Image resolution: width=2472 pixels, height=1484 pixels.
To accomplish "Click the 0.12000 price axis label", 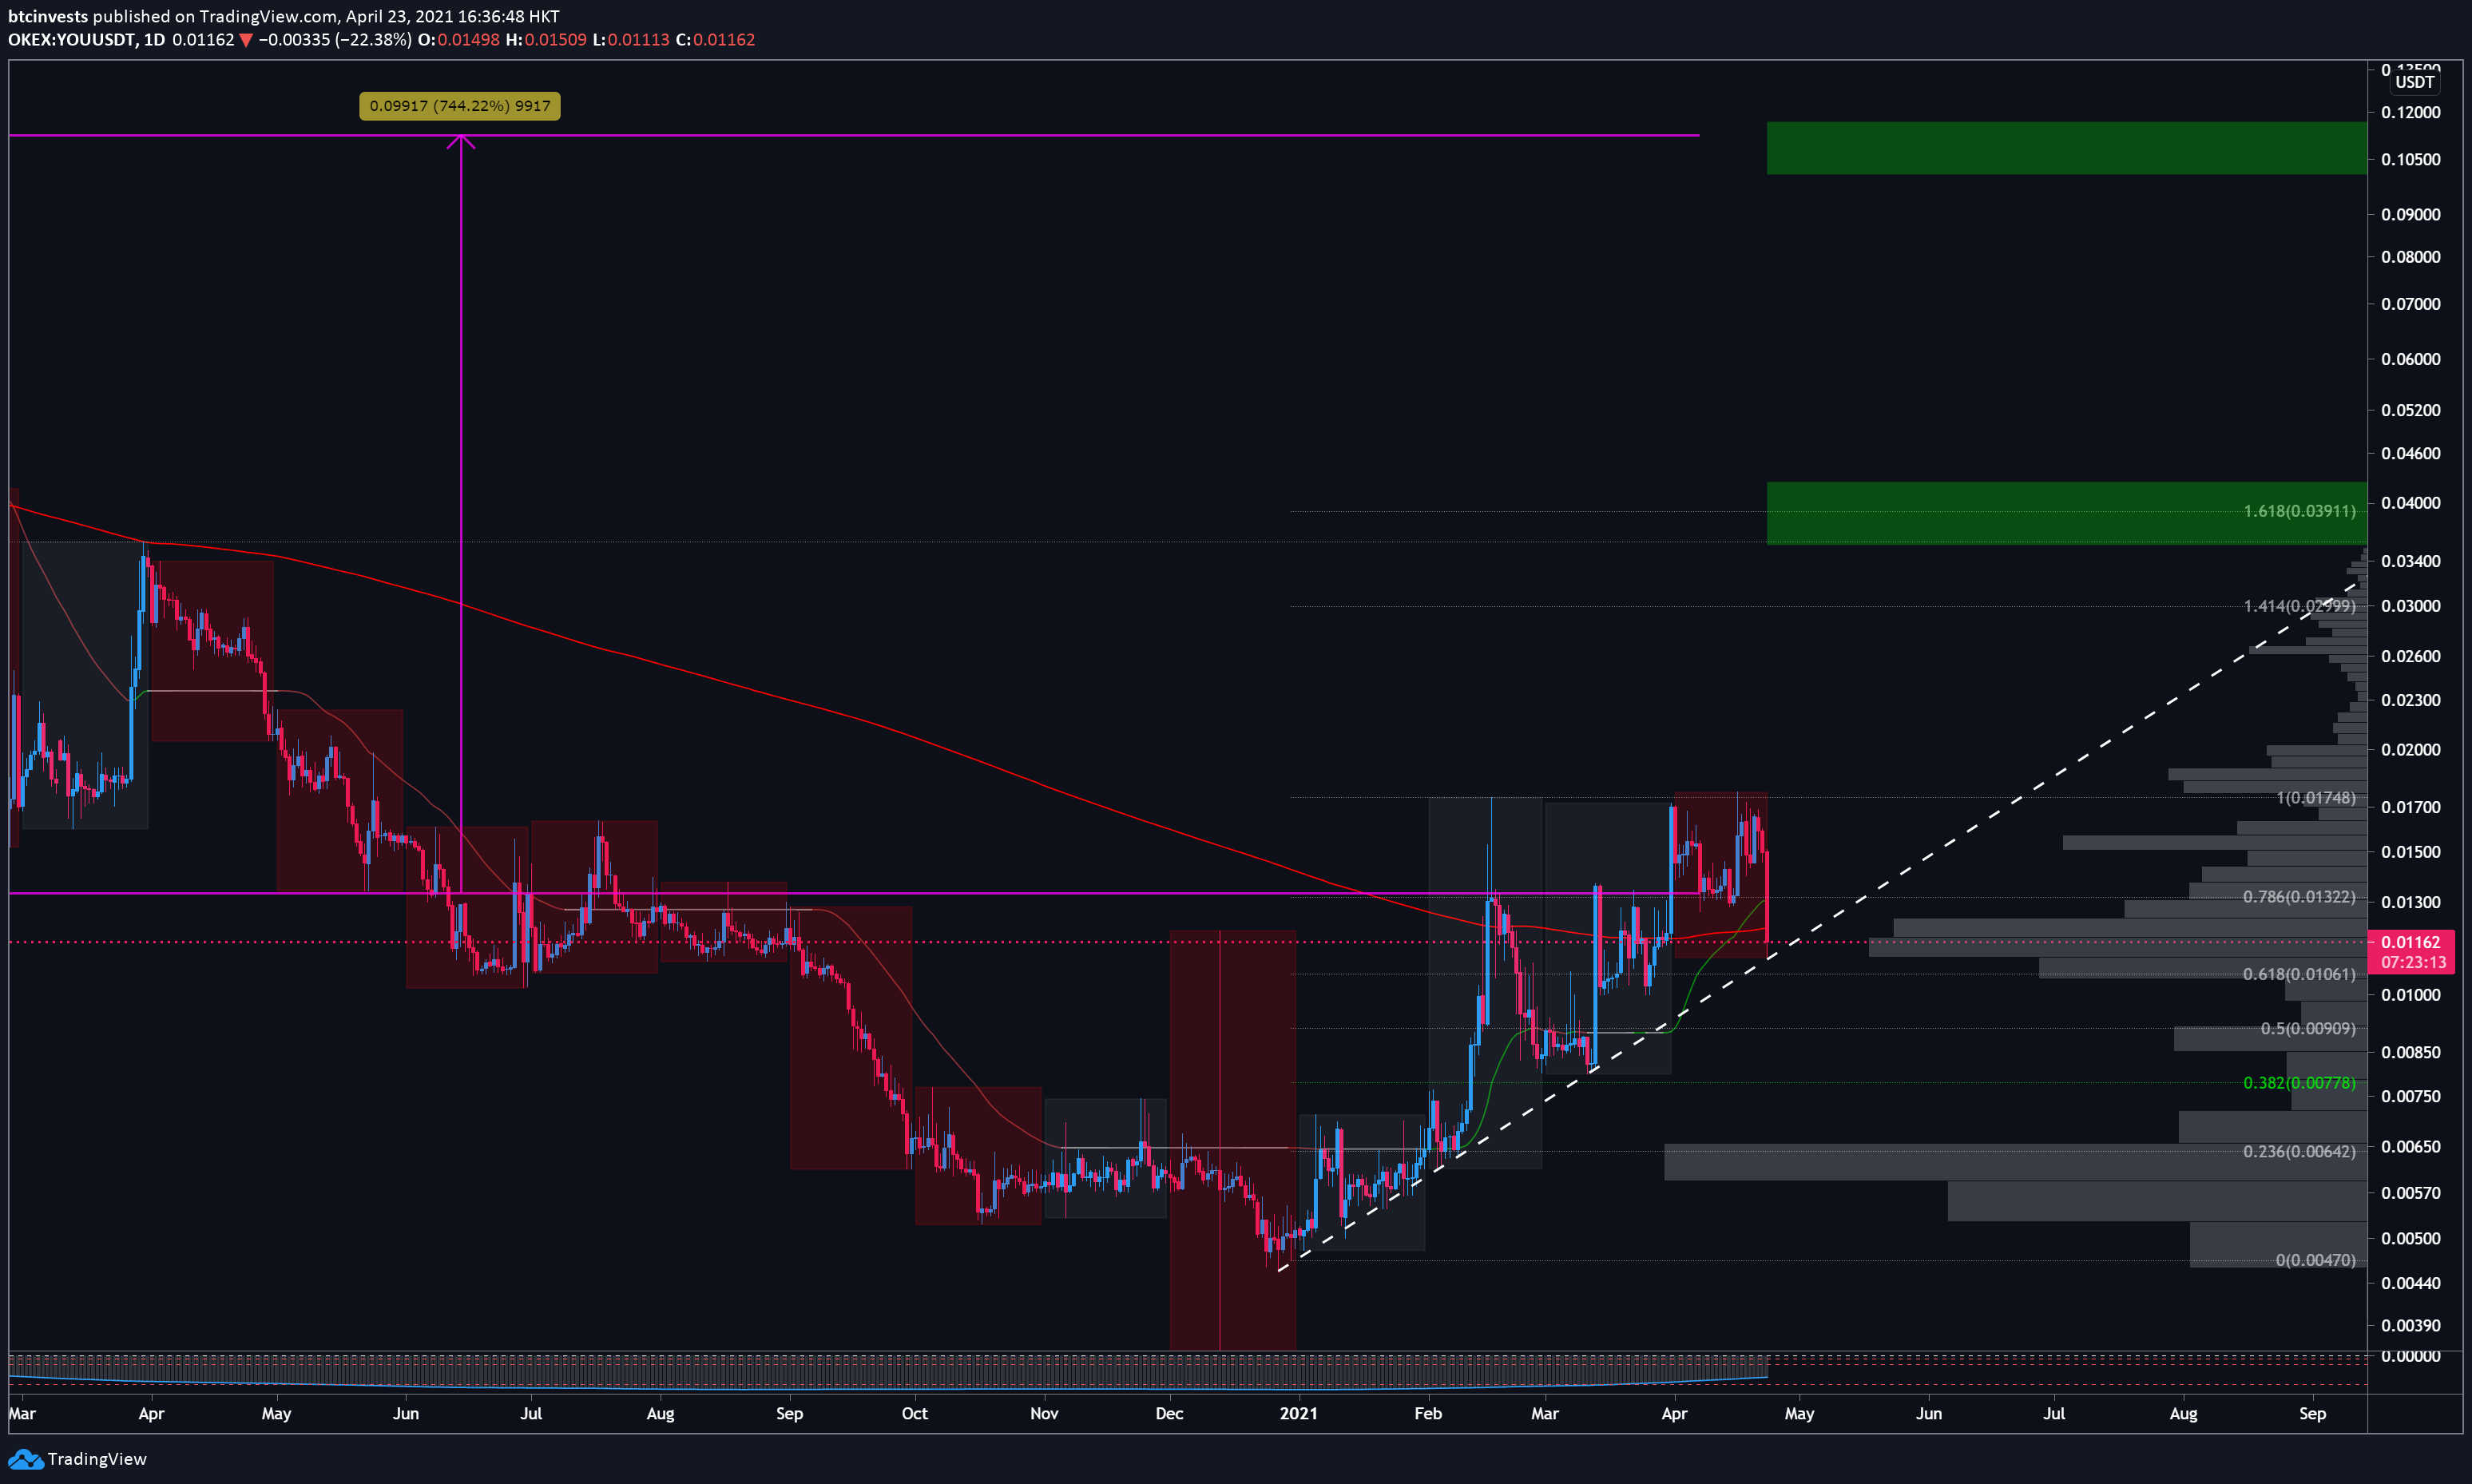I will click(x=2410, y=112).
